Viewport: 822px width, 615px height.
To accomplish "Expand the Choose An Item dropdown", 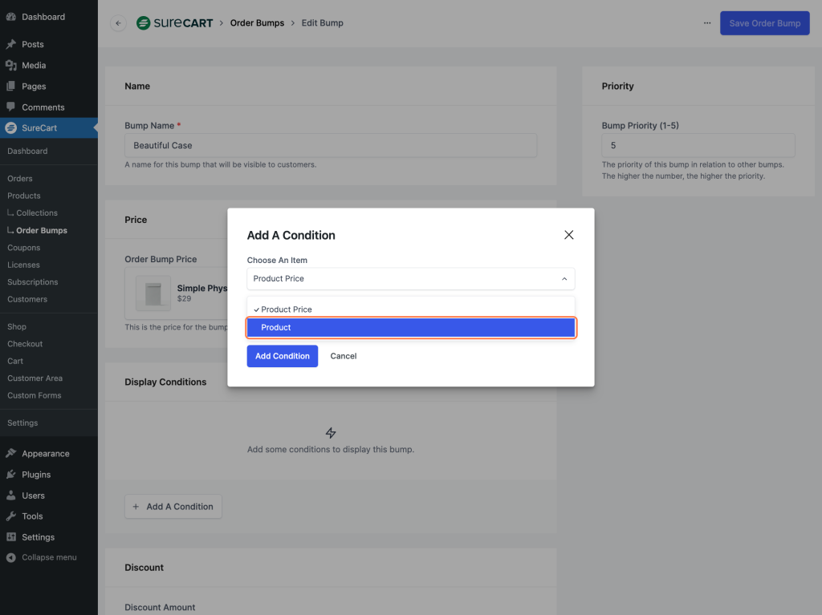I will point(410,278).
